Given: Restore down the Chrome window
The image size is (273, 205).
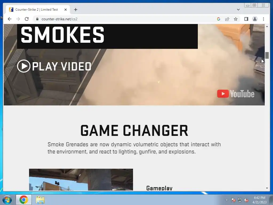Looking at the screenshot, I should pos(254,5).
